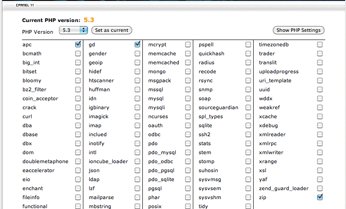Enable the imap extension checkbox

pyautogui.click(x=137, y=125)
